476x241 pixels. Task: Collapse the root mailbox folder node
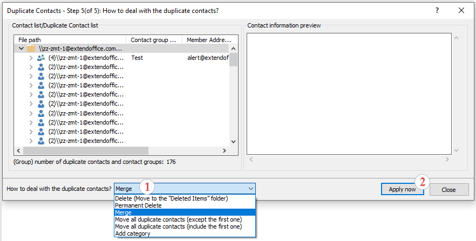(21, 49)
